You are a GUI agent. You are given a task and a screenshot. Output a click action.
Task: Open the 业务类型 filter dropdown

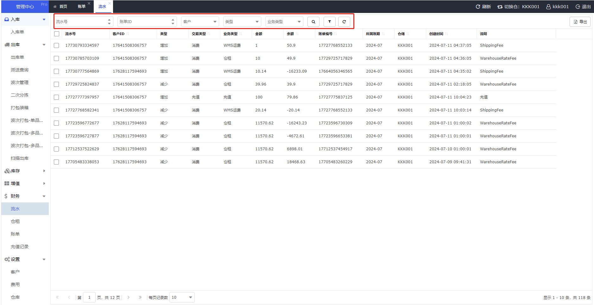[x=284, y=22]
